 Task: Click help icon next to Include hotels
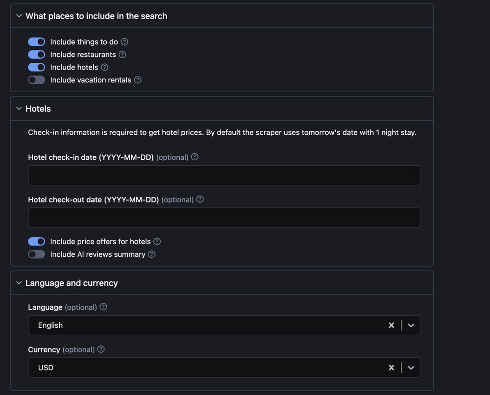[104, 68]
